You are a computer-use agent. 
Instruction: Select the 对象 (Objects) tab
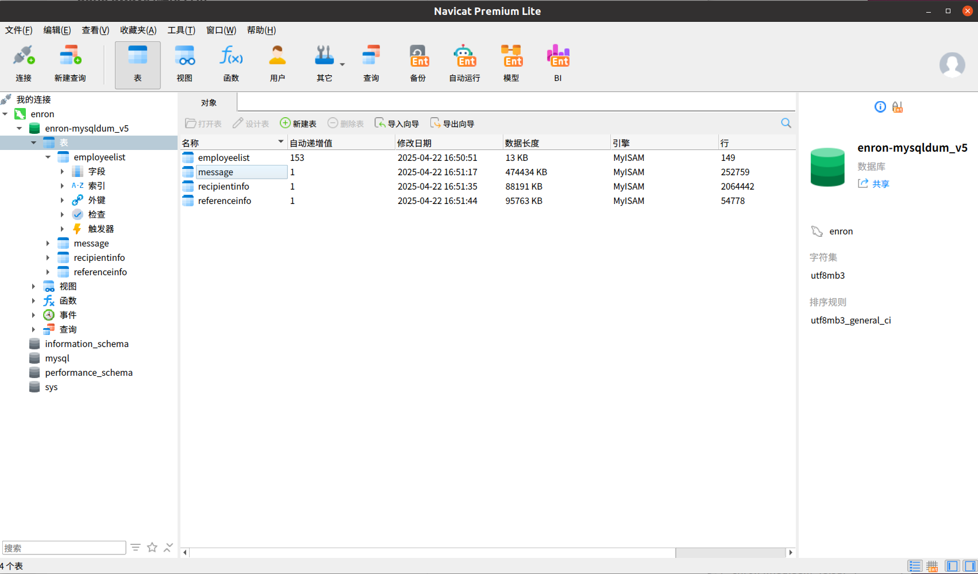point(209,102)
